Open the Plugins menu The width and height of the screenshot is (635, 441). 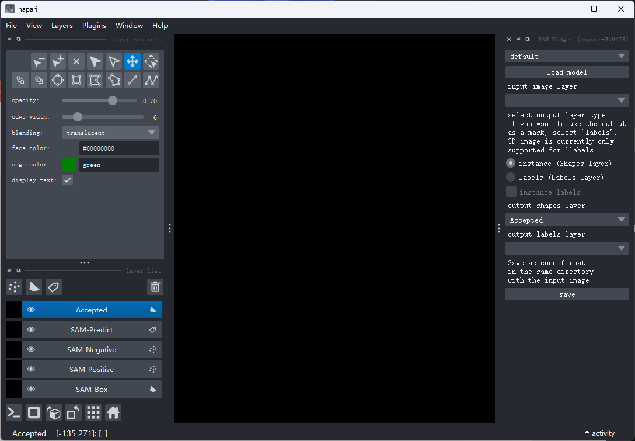[94, 26]
